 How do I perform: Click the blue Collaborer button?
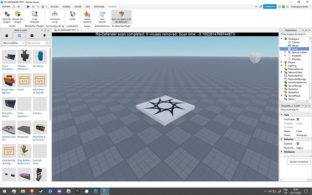tap(269, 7)
